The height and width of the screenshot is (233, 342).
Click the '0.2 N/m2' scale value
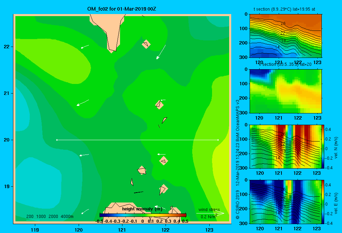pyautogui.click(x=209, y=217)
